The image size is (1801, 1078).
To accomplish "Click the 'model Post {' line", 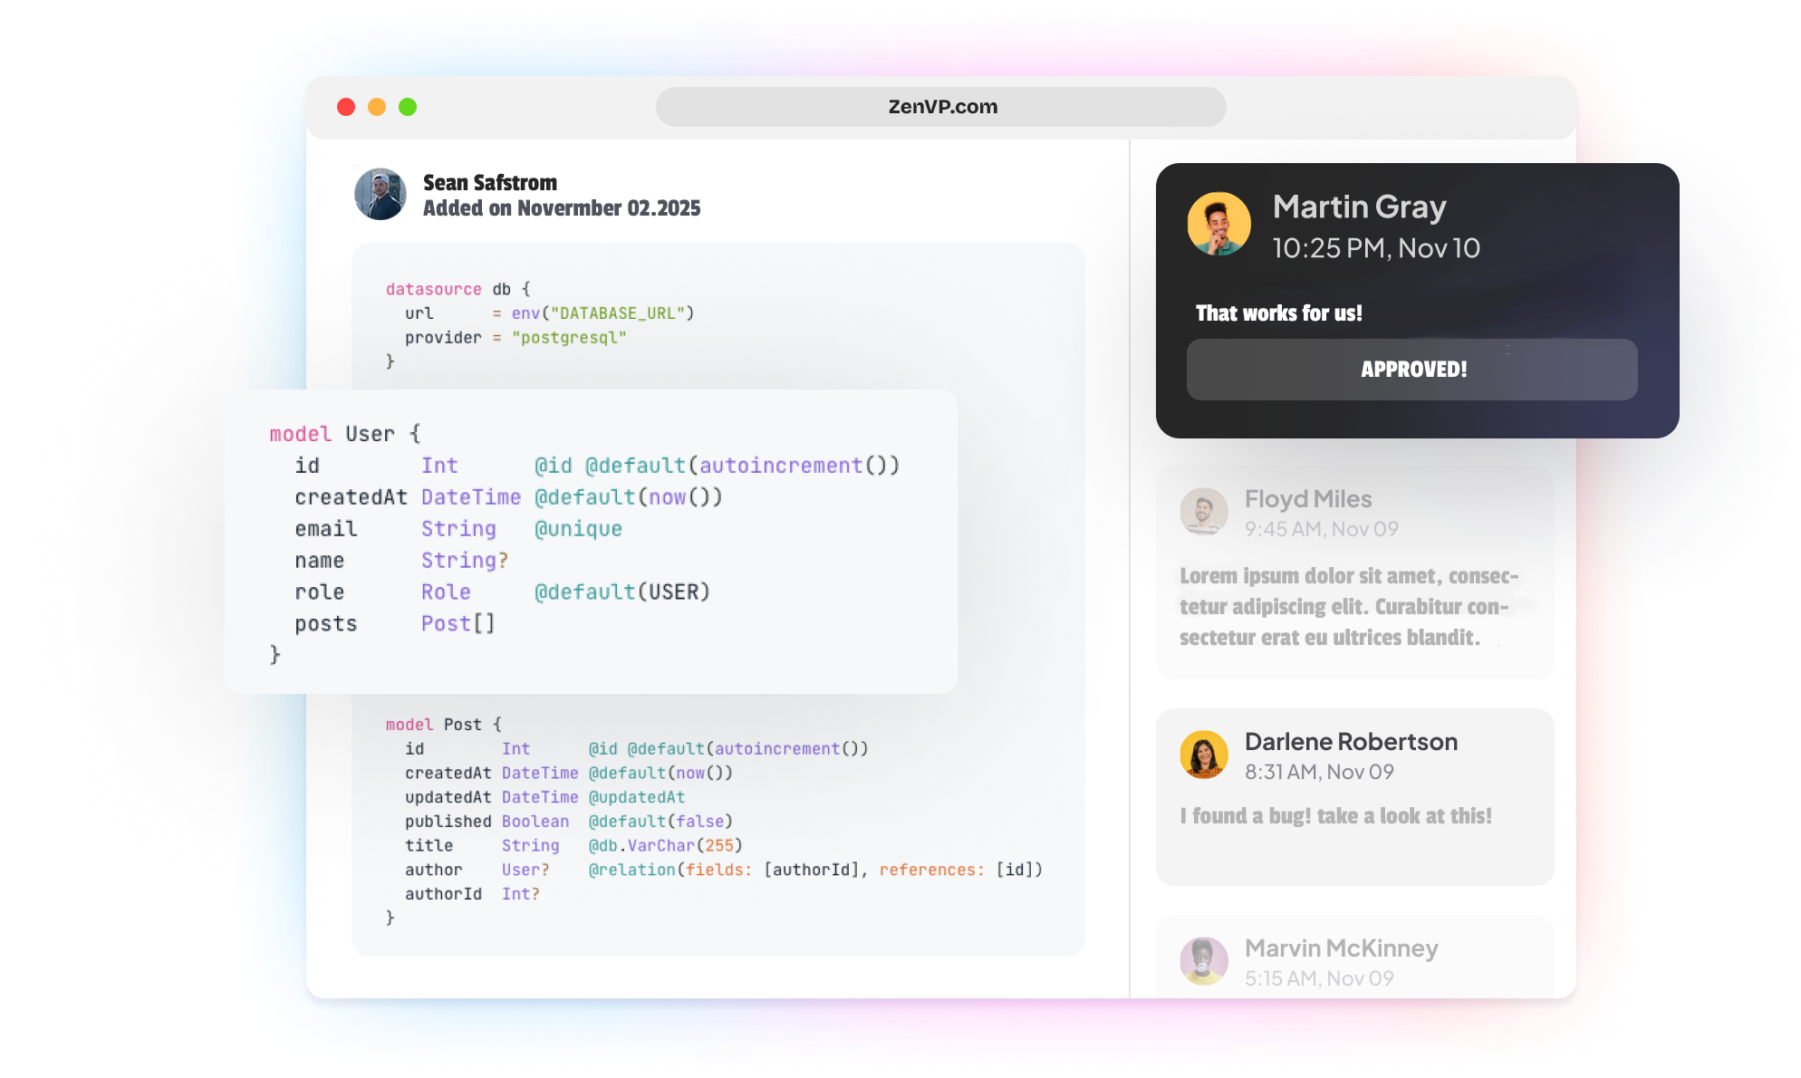I will pos(444,725).
